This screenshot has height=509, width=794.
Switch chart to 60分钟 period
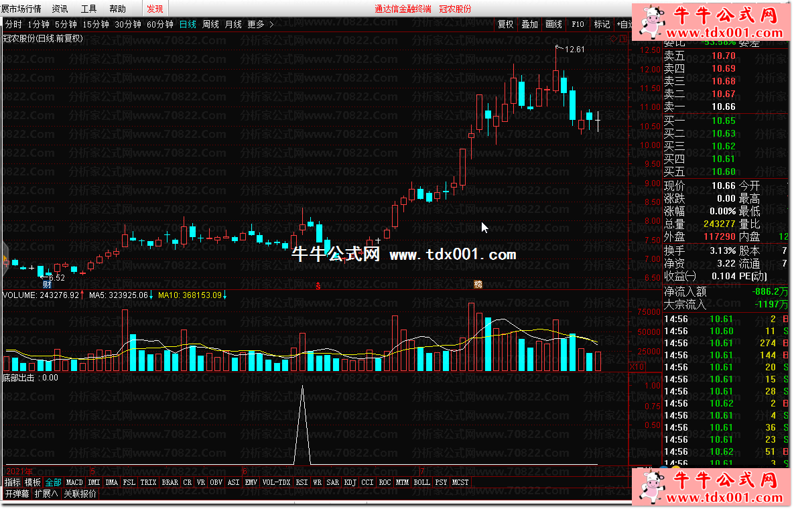tap(159, 25)
